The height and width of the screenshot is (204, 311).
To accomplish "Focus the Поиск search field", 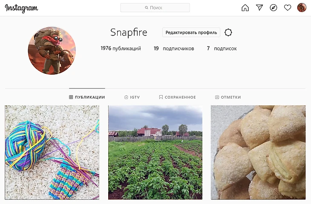I will (x=155, y=8).
